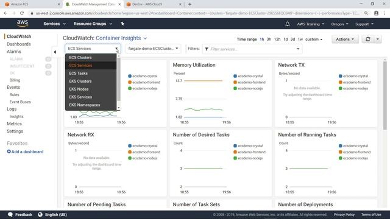Toggle the ECS Services resource dropdown
390x219 pixels.
tap(93, 49)
